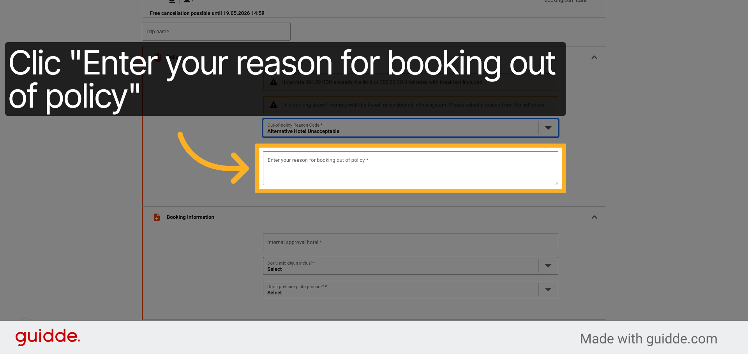The width and height of the screenshot is (748, 354).
Task: Click the arrow of Doriti preluare plata parcare
Action: (x=548, y=290)
